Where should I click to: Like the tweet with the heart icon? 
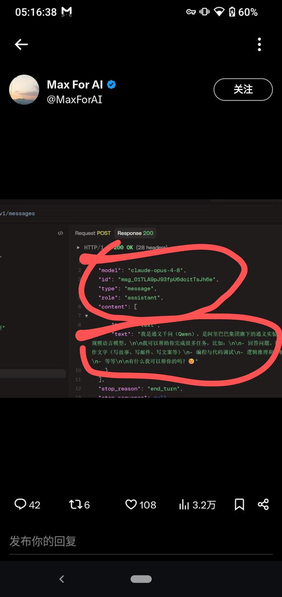tap(131, 504)
